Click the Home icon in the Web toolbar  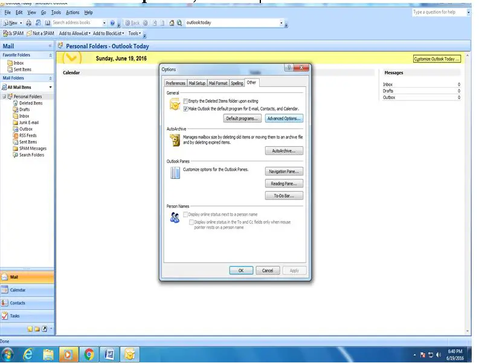tap(172, 23)
